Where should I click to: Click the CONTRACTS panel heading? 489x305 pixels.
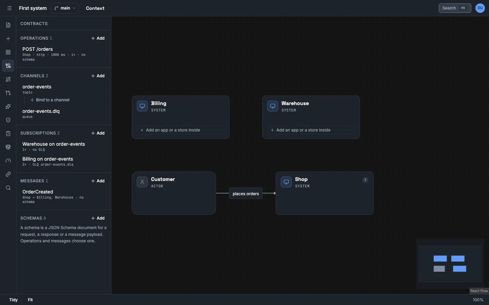(34, 24)
